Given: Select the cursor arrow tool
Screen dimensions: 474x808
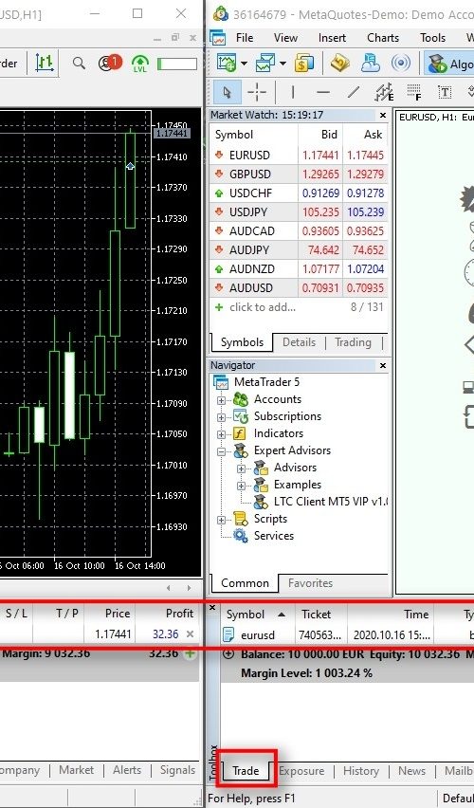Looking at the screenshot, I should tap(227, 92).
